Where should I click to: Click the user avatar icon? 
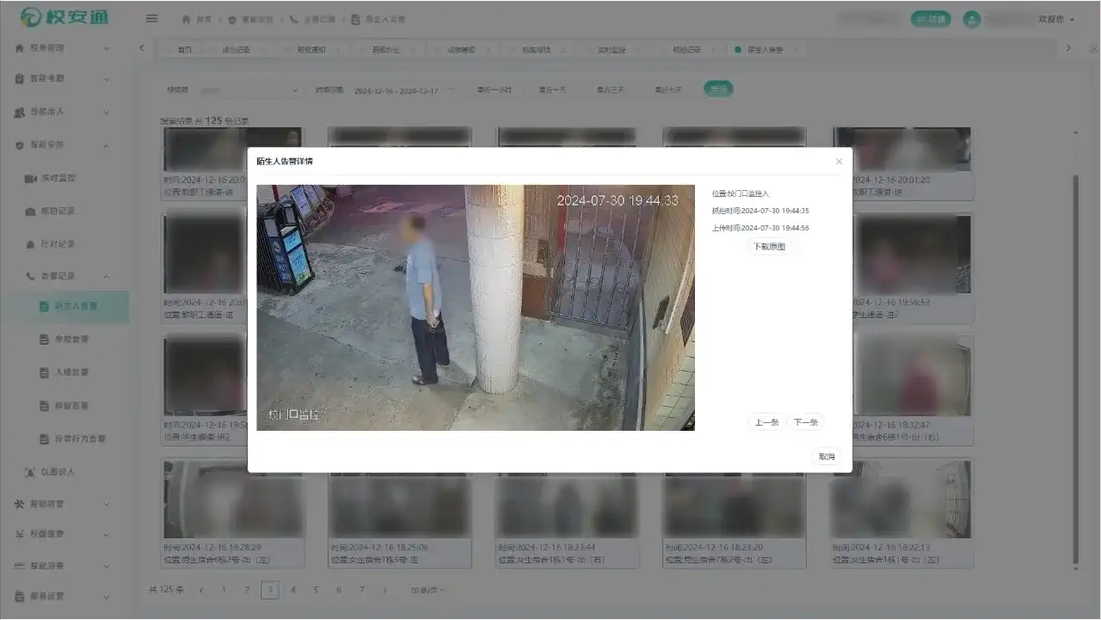972,19
